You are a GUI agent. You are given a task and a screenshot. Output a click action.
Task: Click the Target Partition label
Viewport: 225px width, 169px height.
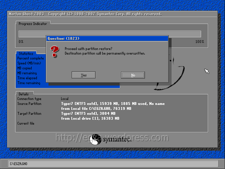29,113
